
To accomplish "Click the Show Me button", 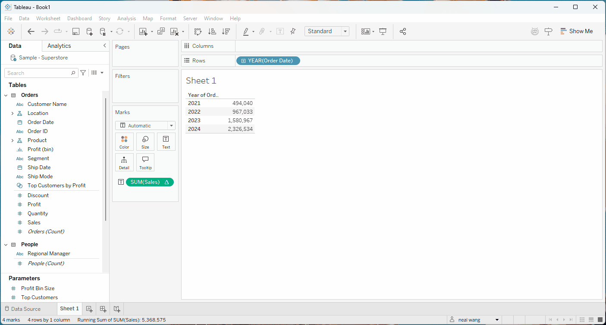I will pyautogui.click(x=576, y=31).
